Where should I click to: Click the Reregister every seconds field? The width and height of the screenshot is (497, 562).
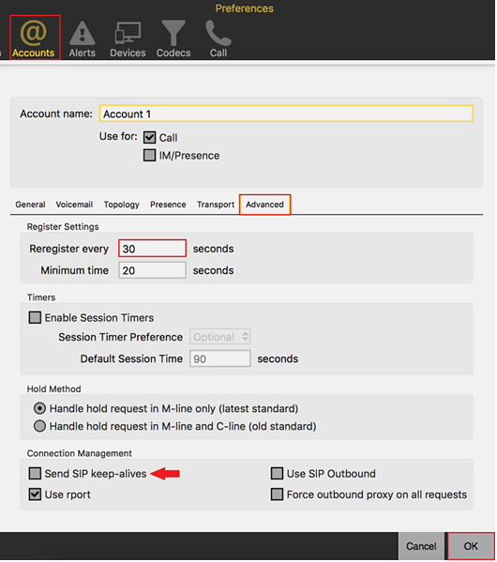(x=152, y=249)
